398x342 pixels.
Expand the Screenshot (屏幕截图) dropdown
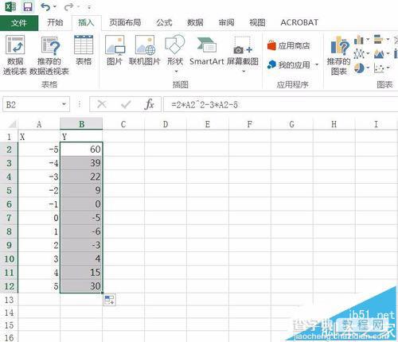coord(244,72)
